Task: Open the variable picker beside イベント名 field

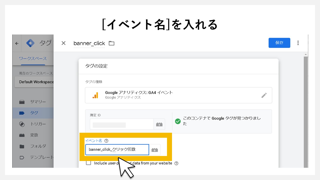Action: point(154,149)
